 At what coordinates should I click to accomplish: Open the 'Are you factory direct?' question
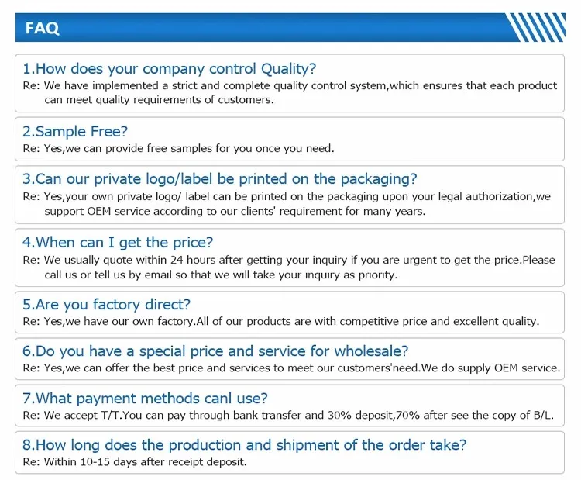pos(106,305)
